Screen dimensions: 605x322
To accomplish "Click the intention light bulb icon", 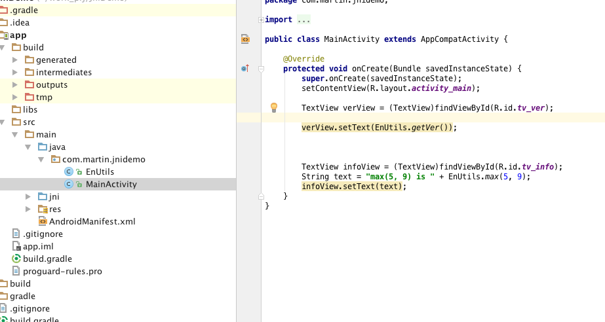I will 274,107.
